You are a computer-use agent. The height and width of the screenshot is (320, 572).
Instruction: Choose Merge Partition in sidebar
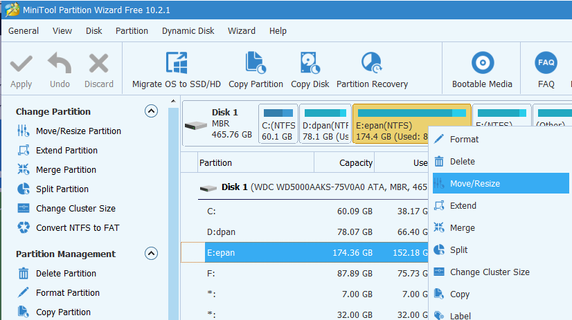[x=57, y=169]
